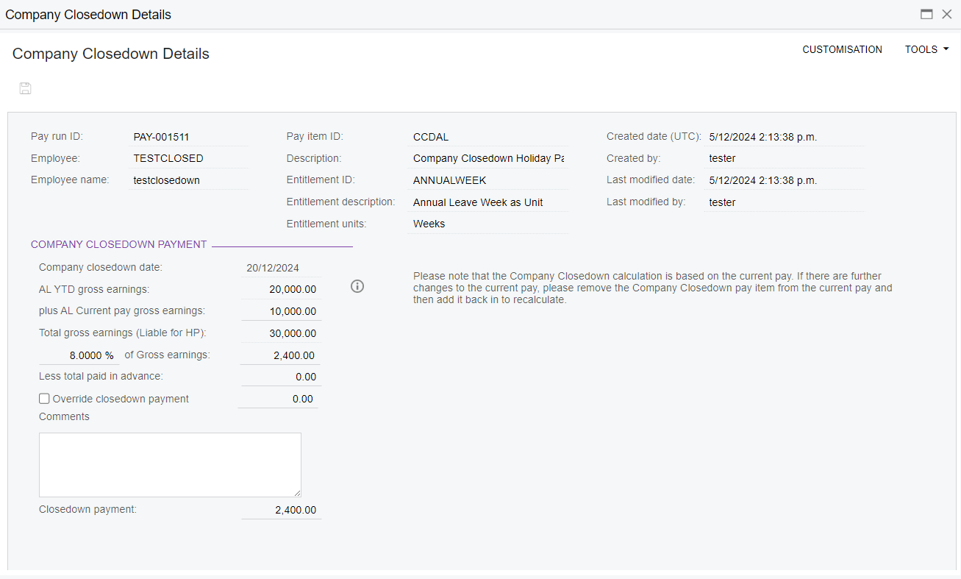Select the AL Current pay gross earnings value
Screen dimensions: 961x579
[x=281, y=311]
